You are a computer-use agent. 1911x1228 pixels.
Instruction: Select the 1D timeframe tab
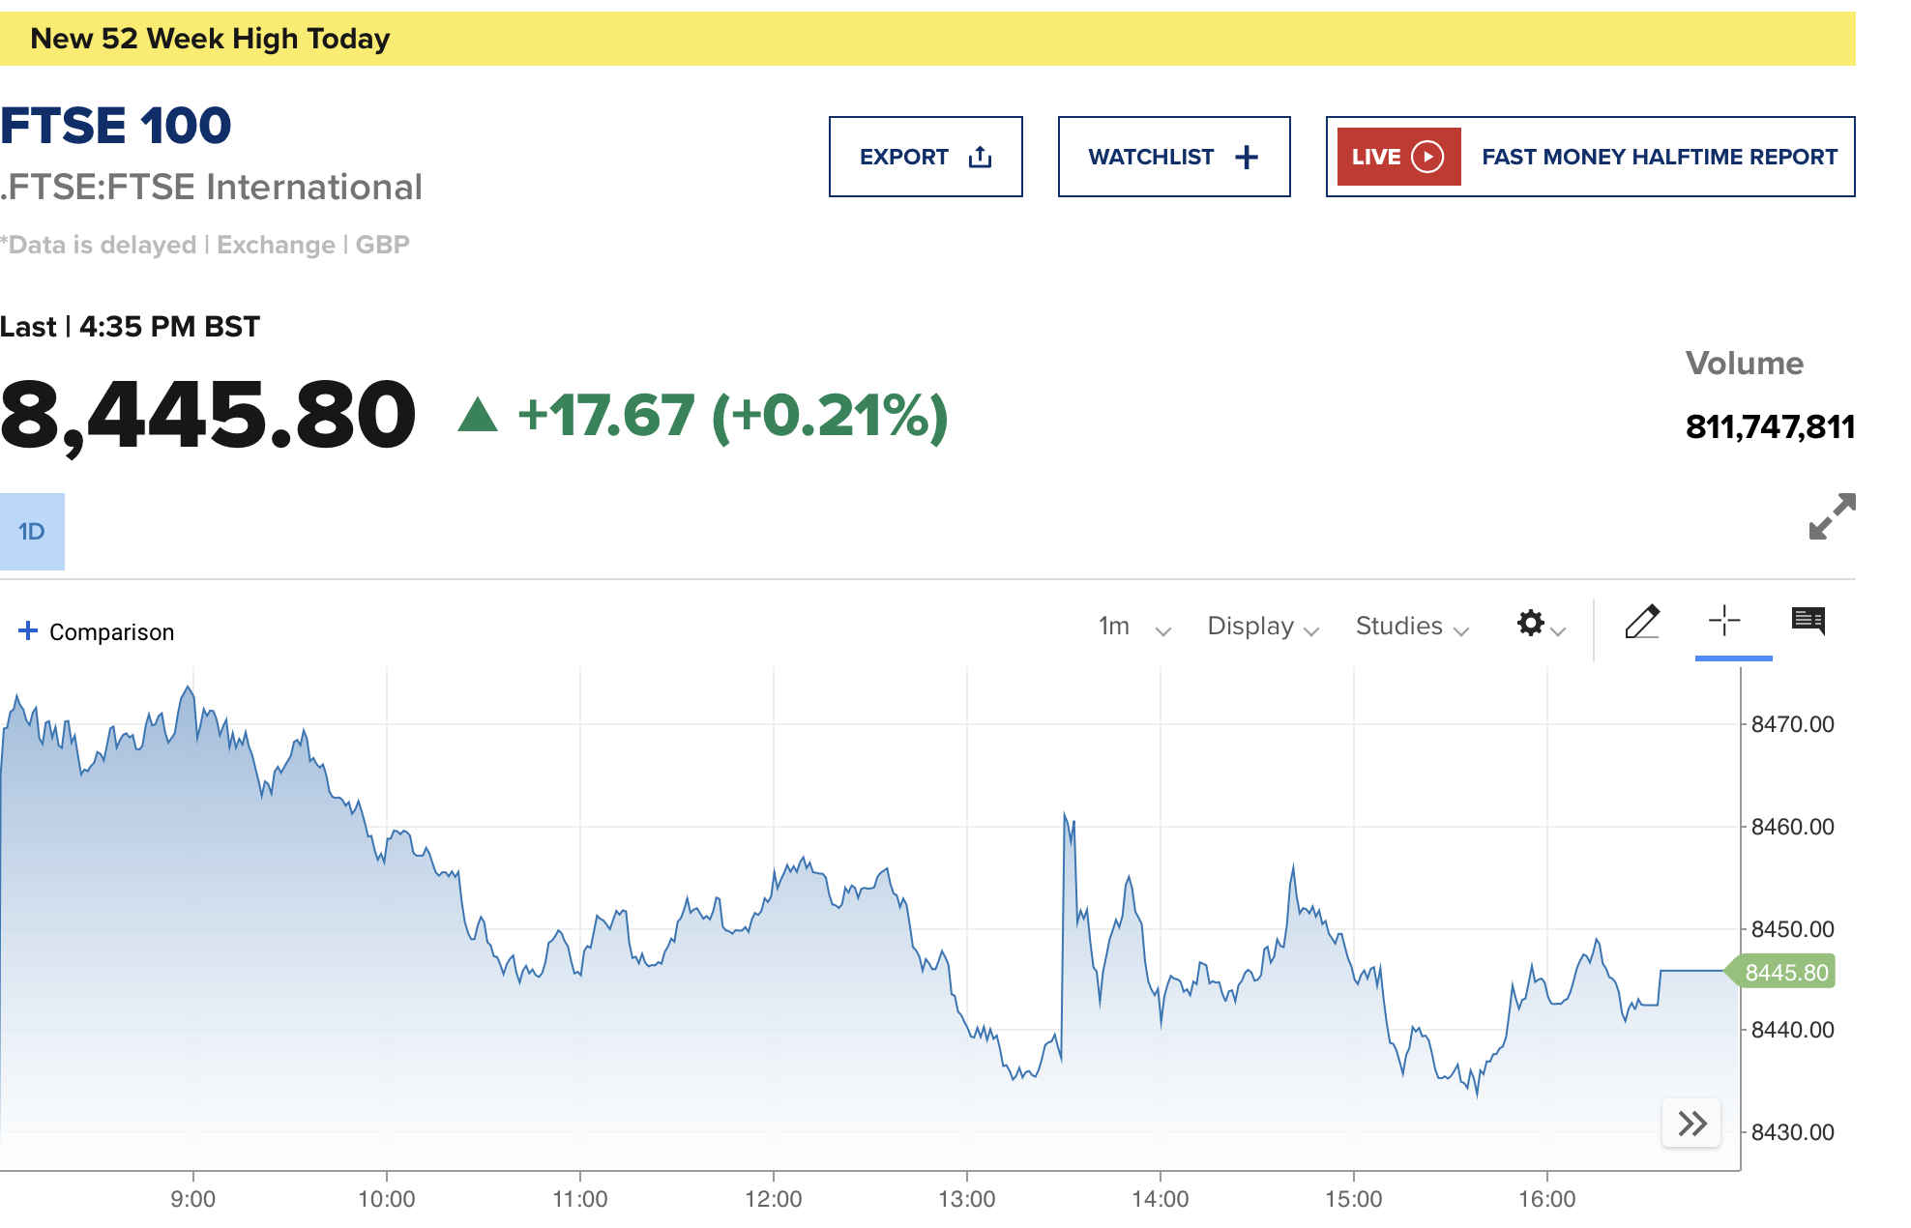pos(32,532)
